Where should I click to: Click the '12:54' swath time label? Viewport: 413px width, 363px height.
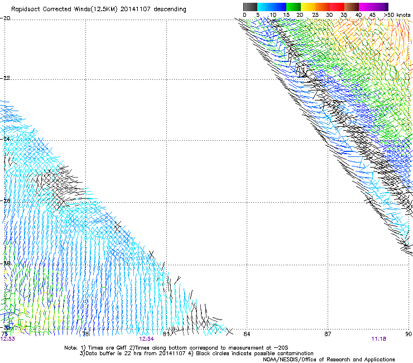(146, 339)
